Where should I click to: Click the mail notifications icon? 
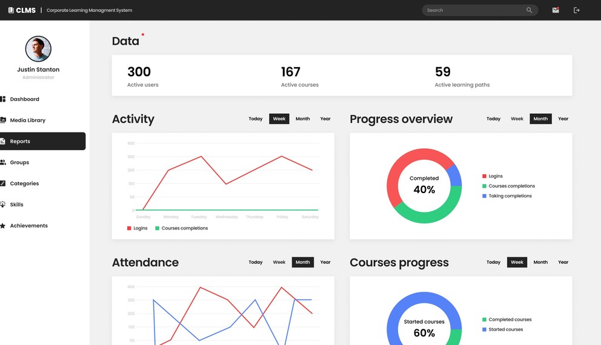[555, 10]
